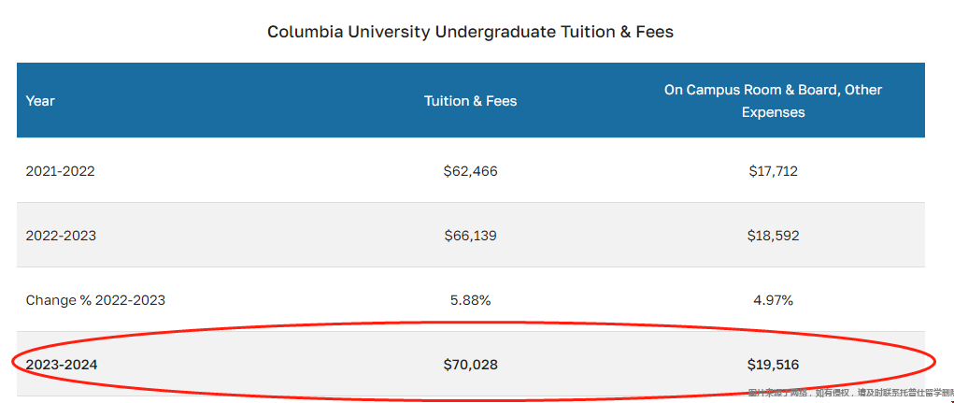
Task: Select the bold 2023-2024 year cell
Action: coord(62,366)
